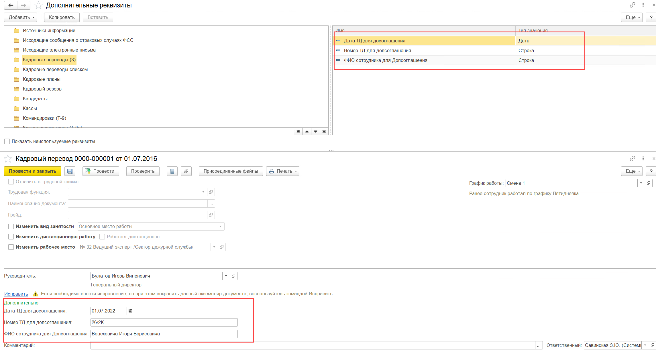656x352 pixels.
Task: Open рабочее место item card icon
Action: click(222, 247)
